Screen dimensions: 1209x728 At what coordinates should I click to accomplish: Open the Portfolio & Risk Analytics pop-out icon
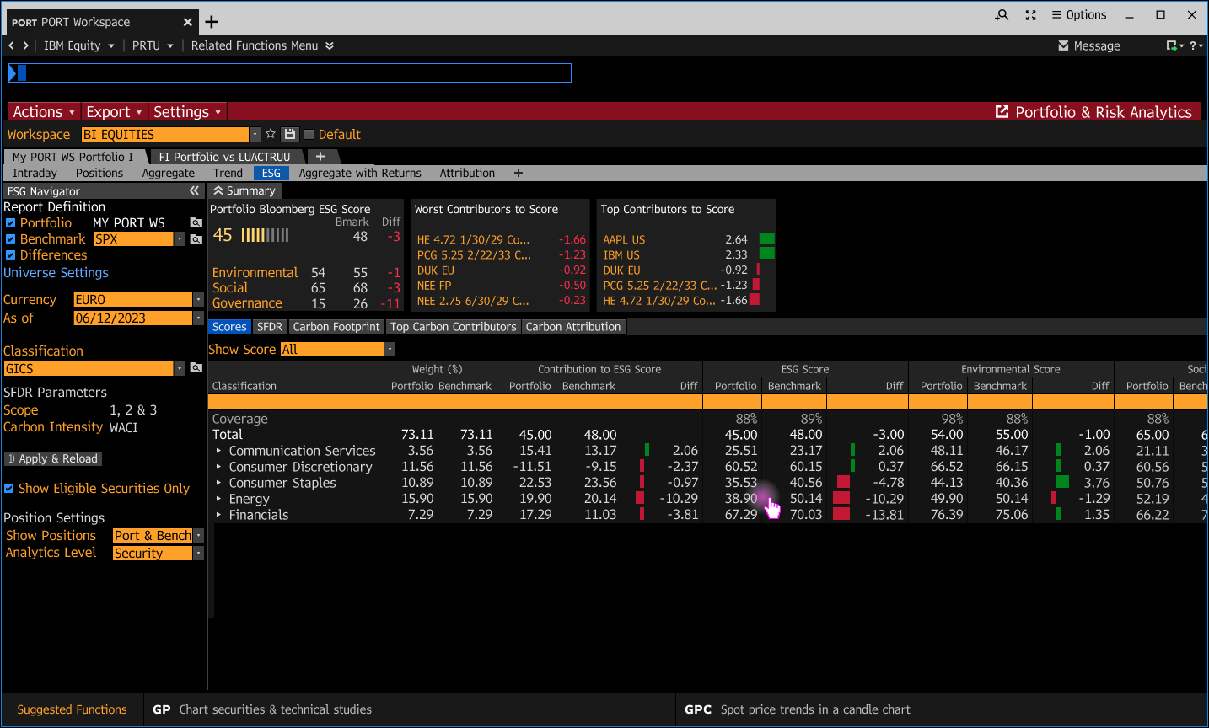tap(1002, 112)
